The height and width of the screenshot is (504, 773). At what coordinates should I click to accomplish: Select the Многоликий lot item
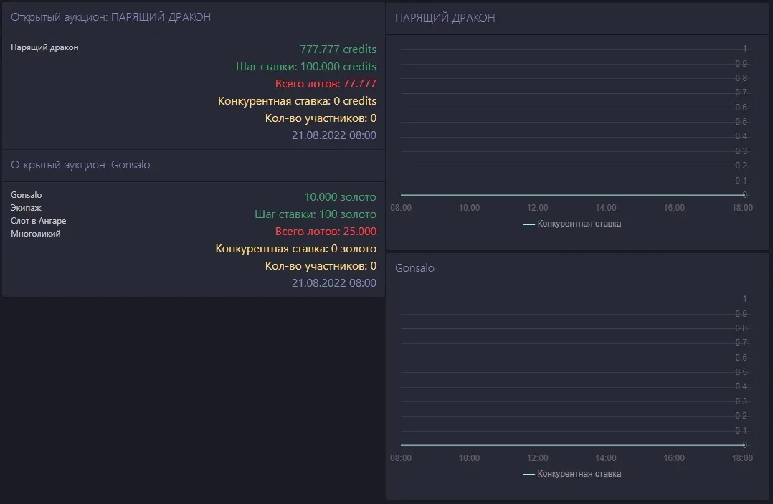[x=35, y=234]
